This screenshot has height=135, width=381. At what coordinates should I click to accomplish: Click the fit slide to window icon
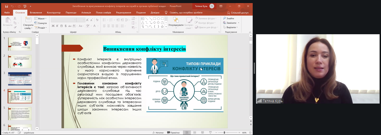(250, 132)
